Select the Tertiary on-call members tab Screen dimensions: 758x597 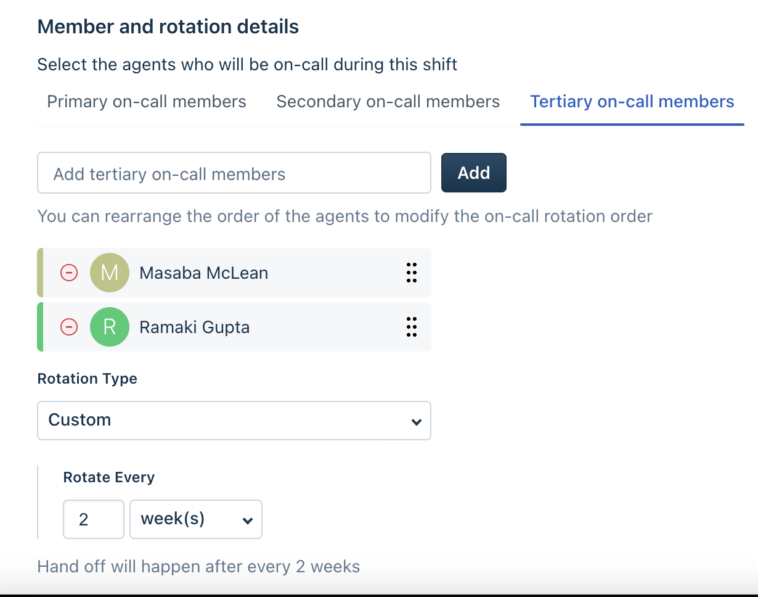632,102
